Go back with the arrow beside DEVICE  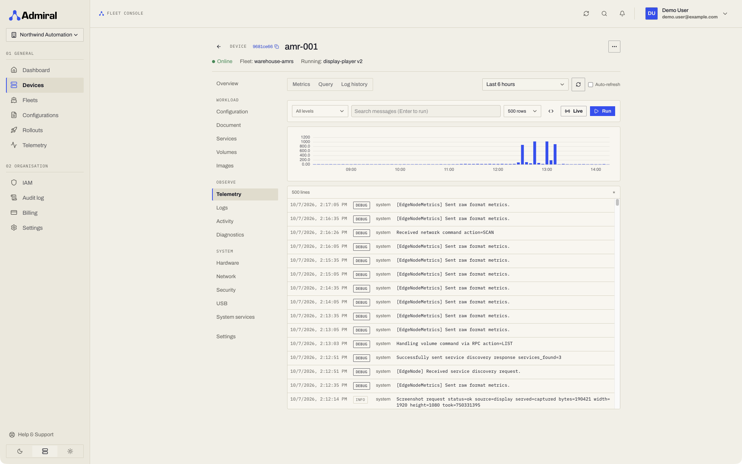219,47
